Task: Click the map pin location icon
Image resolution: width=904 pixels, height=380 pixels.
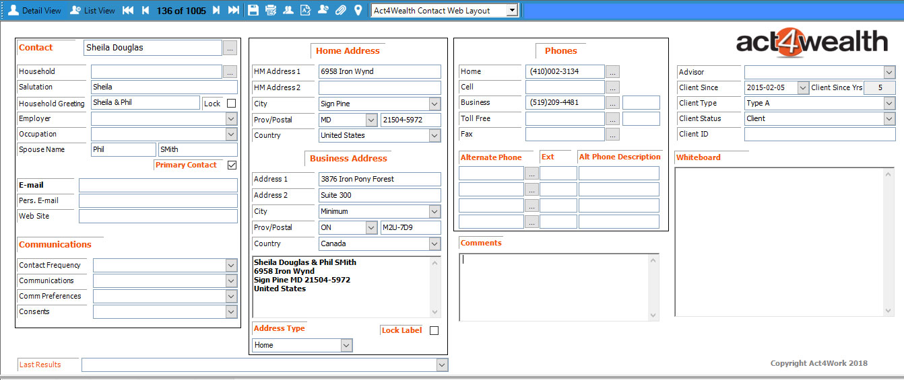Action: click(358, 10)
